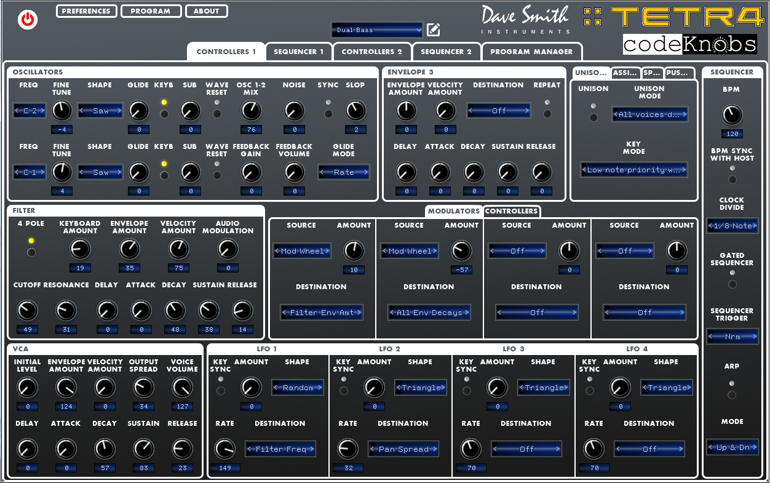Click the filter Resonance knob
770x483 pixels.
(x=66, y=311)
